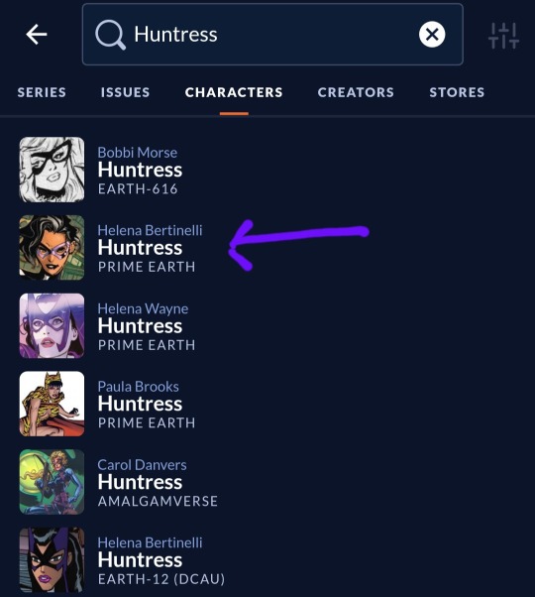Tap the back arrow icon
Image resolution: width=535 pixels, height=597 pixels.
(37, 35)
